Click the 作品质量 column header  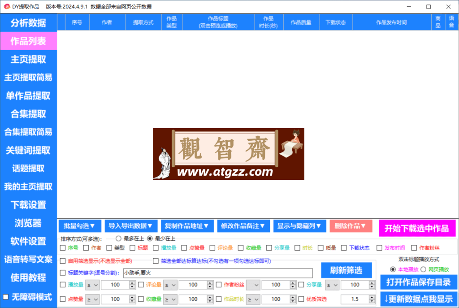[301, 22]
